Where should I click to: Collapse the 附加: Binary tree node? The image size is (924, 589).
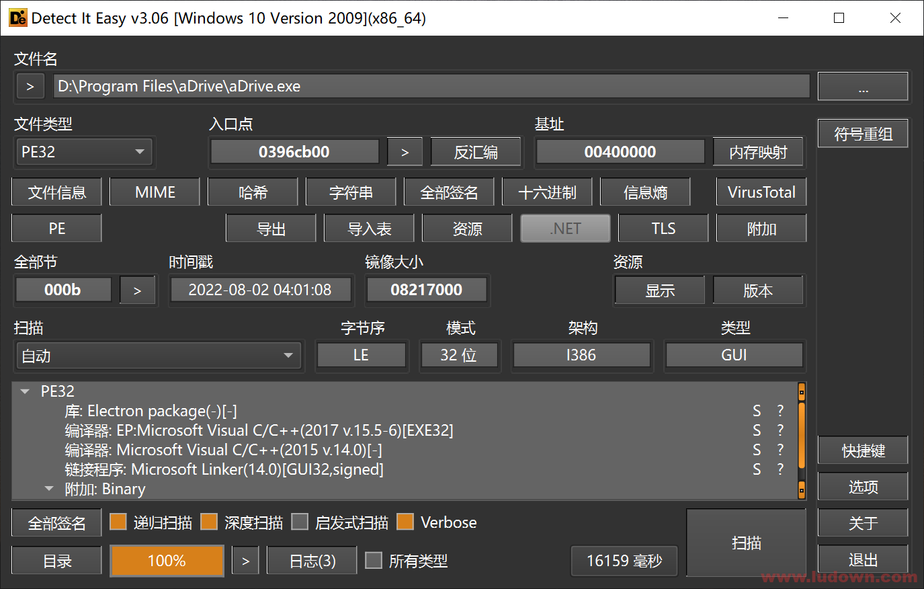(49, 489)
